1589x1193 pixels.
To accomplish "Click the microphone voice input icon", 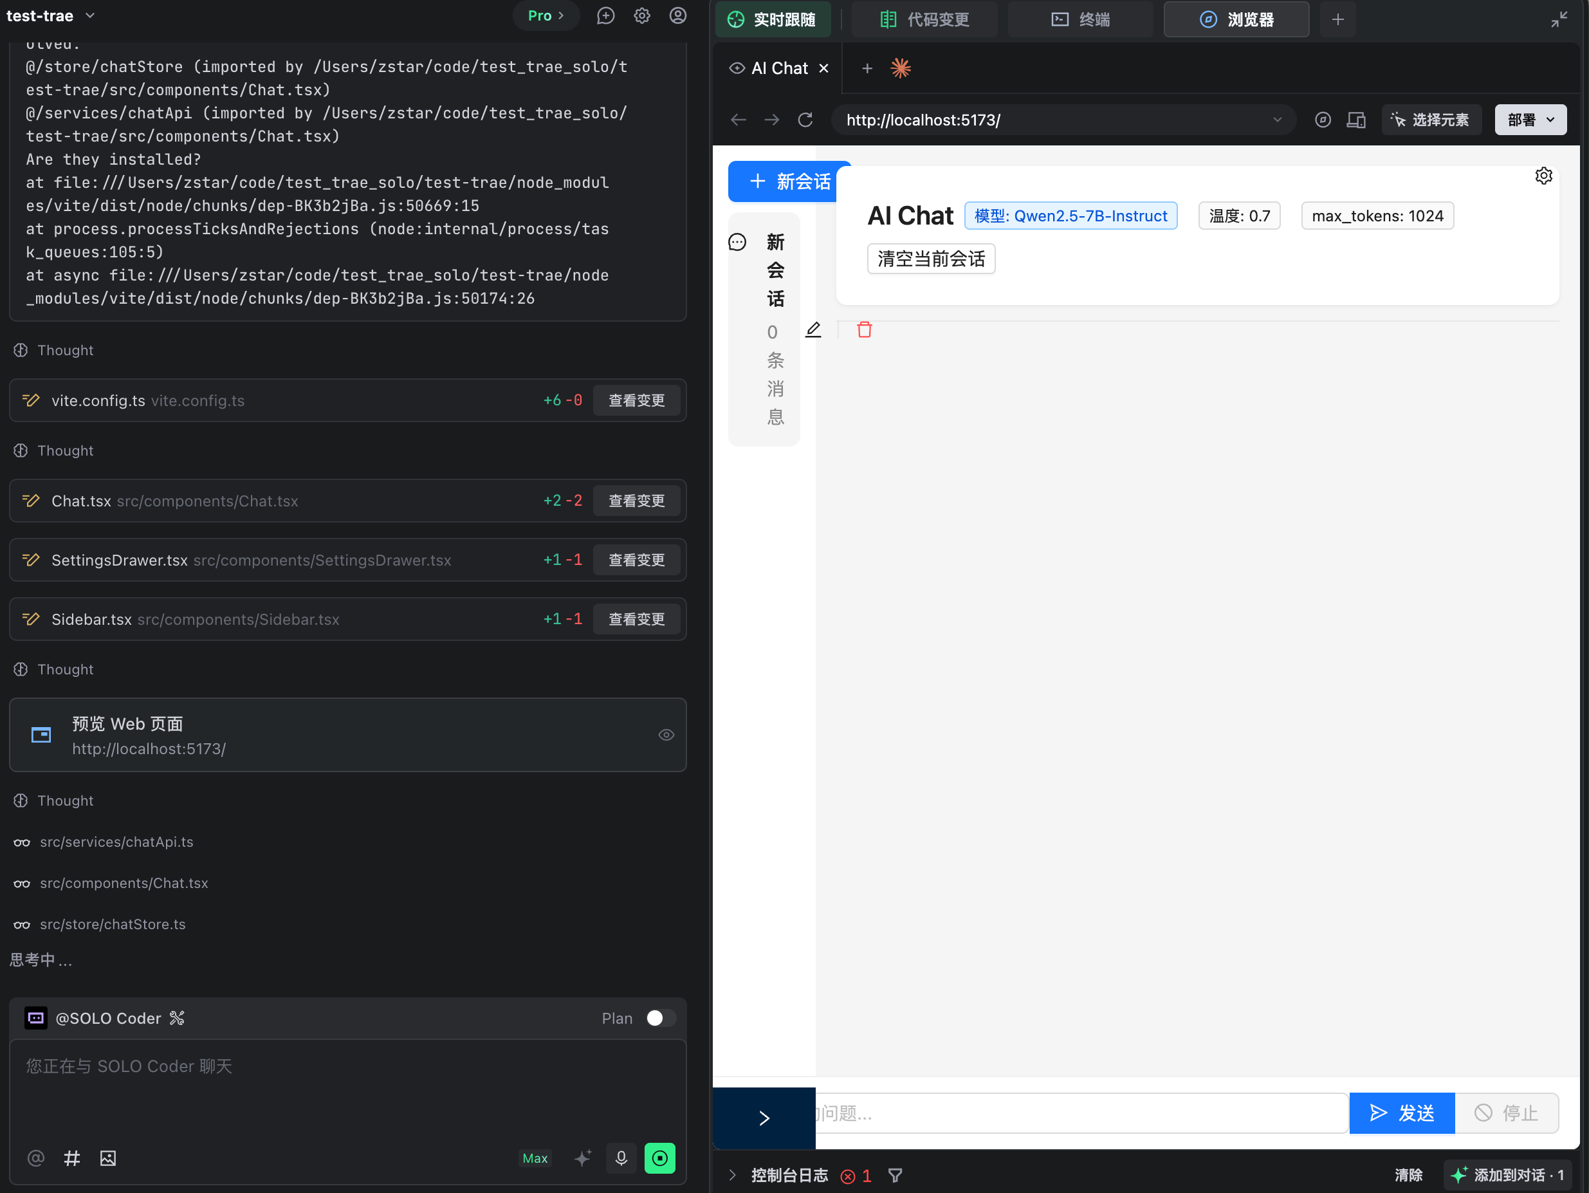I will coord(621,1158).
